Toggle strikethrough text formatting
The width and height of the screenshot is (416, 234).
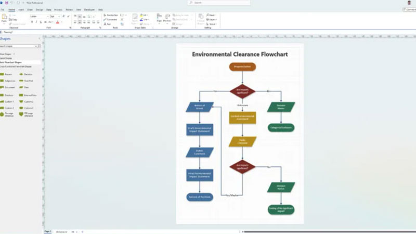[x=45, y=22]
